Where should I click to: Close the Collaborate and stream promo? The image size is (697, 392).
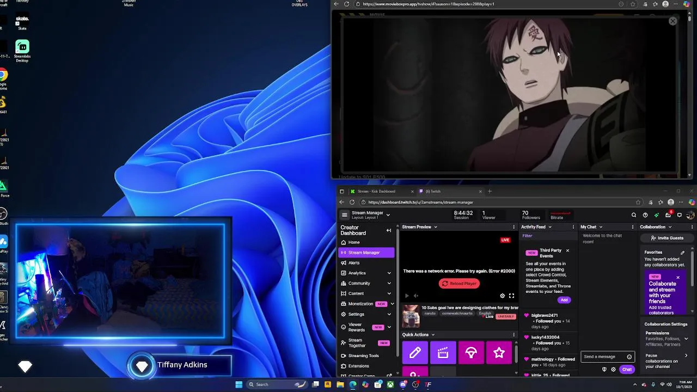click(678, 277)
